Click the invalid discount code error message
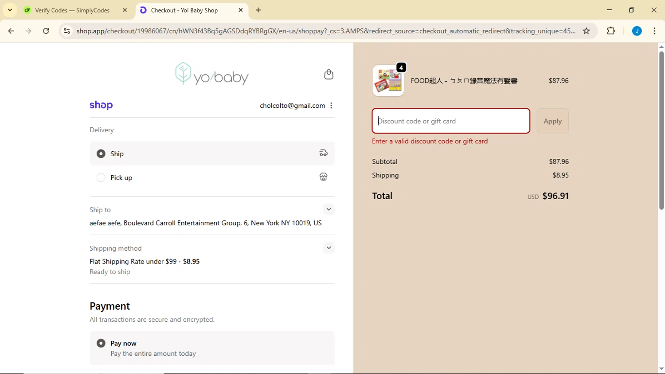Viewport: 665px width, 374px height. click(430, 141)
